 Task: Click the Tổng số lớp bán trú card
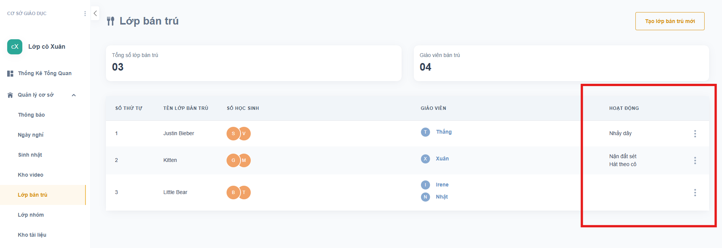click(253, 63)
